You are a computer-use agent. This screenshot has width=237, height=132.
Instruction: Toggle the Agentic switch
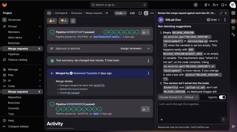[222, 97]
